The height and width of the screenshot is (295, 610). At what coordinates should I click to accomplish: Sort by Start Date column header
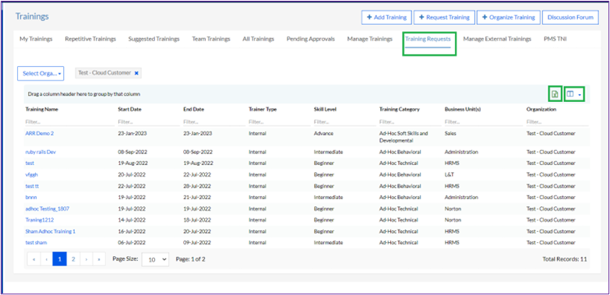click(129, 109)
